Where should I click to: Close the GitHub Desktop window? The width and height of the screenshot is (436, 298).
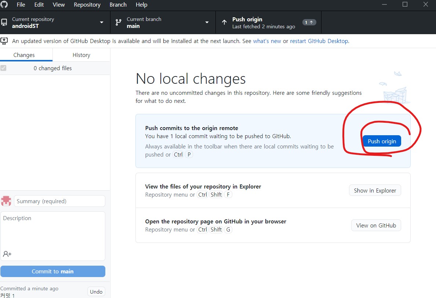425,4
